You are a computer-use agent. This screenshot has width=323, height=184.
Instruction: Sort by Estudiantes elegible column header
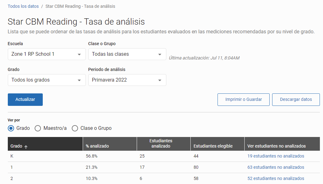217,144
